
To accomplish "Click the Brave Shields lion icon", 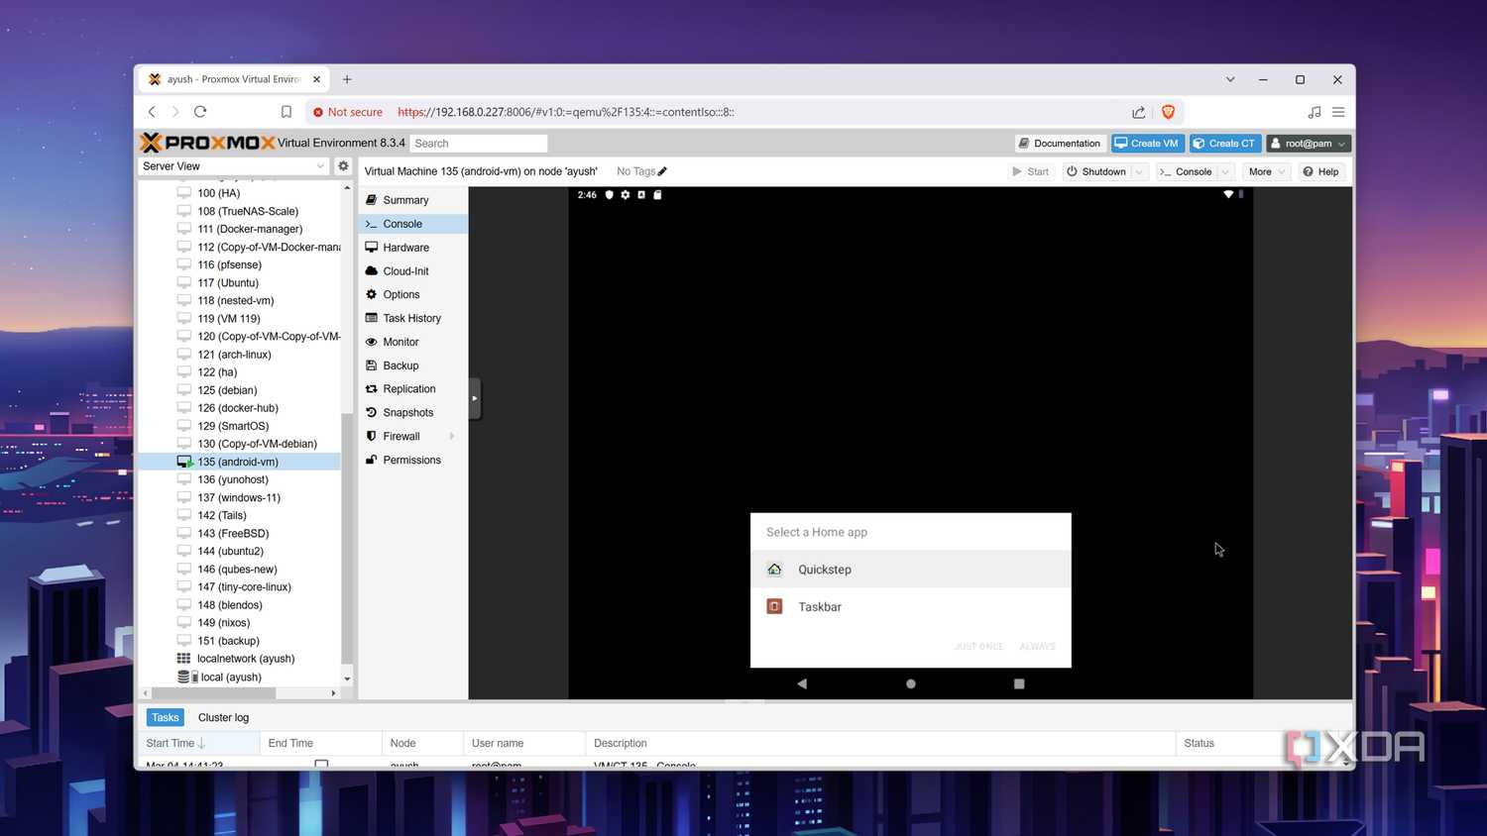I will 1168,112.
